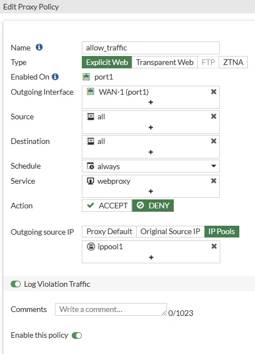The width and height of the screenshot is (255, 354).
Task: Select the Transparent Web type tab
Action: click(x=165, y=62)
